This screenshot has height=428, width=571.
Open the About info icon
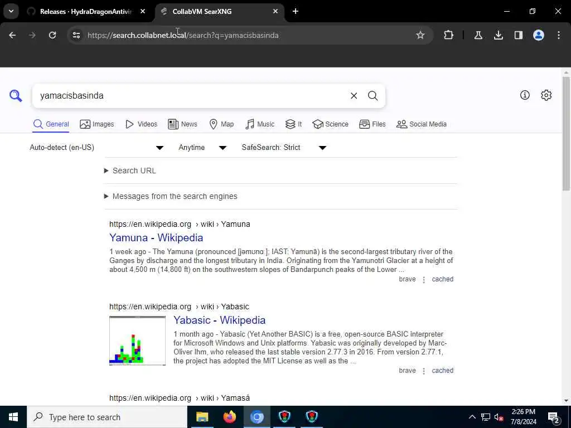tap(525, 95)
